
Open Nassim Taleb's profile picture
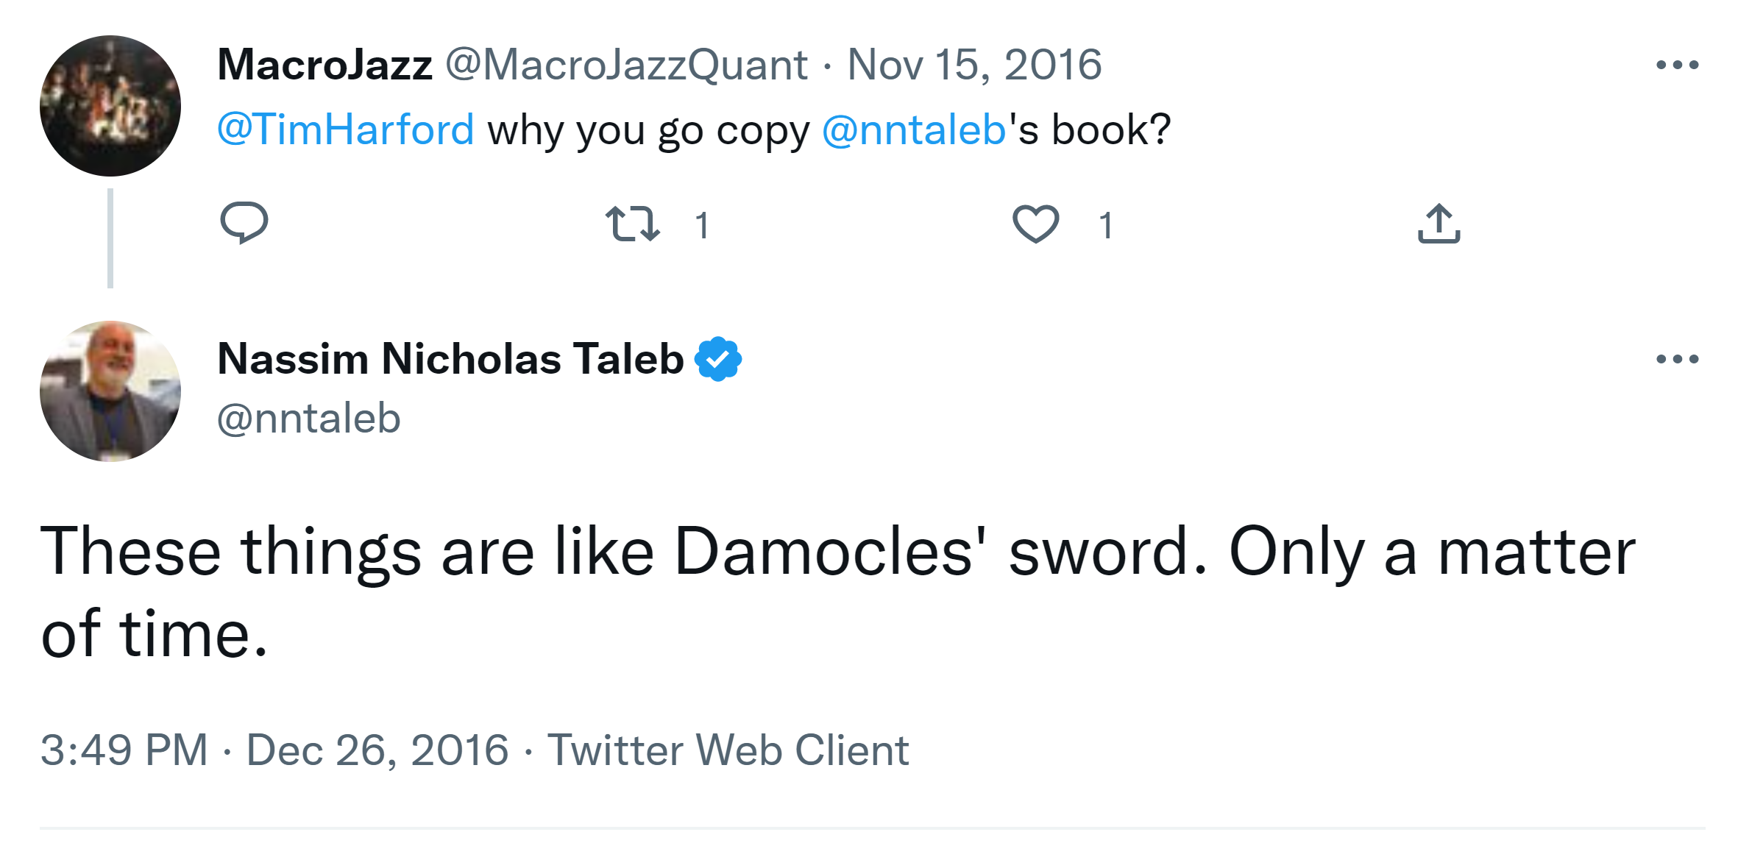coord(110,391)
